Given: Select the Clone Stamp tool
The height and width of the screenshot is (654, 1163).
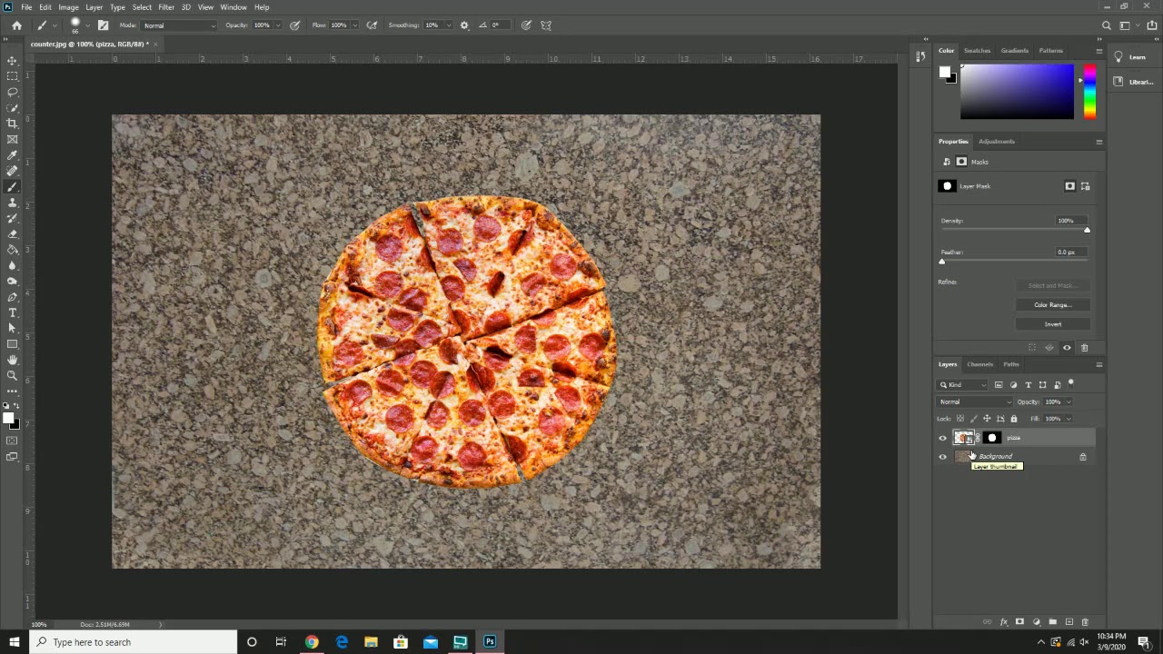Looking at the screenshot, I should pyautogui.click(x=12, y=203).
